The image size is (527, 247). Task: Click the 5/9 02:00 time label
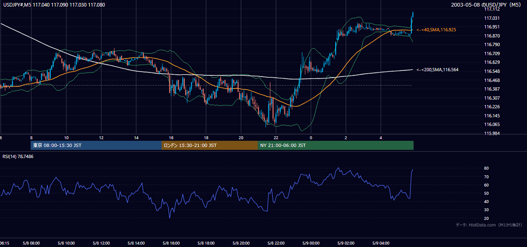pyautogui.click(x=346, y=243)
